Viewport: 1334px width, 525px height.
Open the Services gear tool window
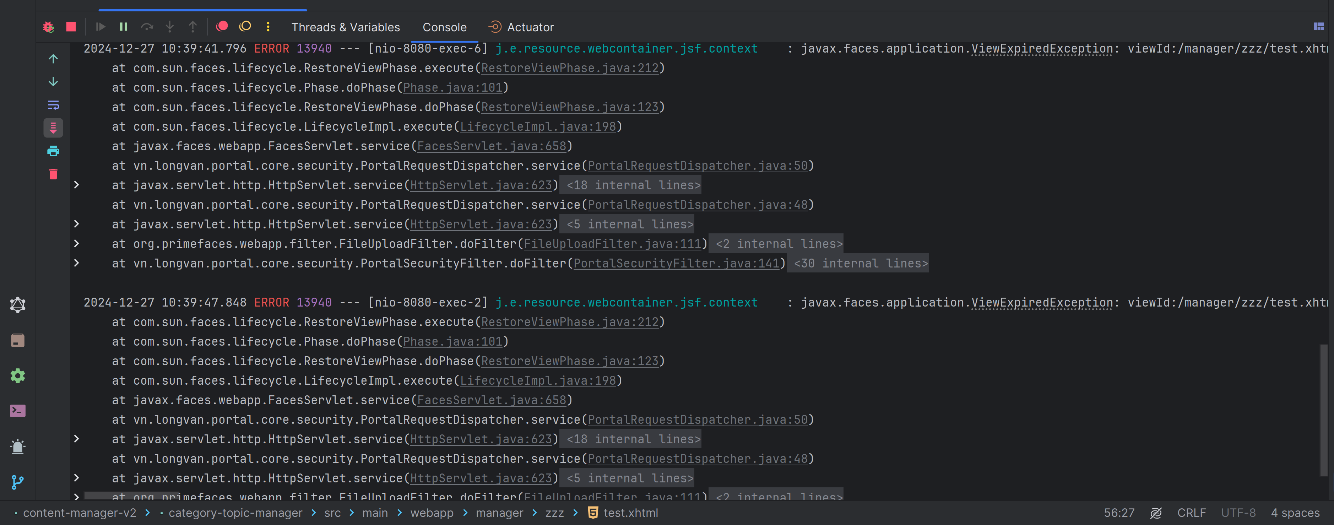pos(18,376)
